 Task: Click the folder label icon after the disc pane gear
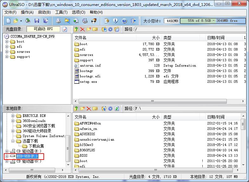117,29
